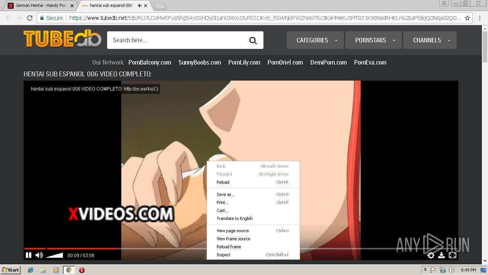Reload the page with the refresh icon
Screen dimensions: 488x275
(x=30, y=18)
